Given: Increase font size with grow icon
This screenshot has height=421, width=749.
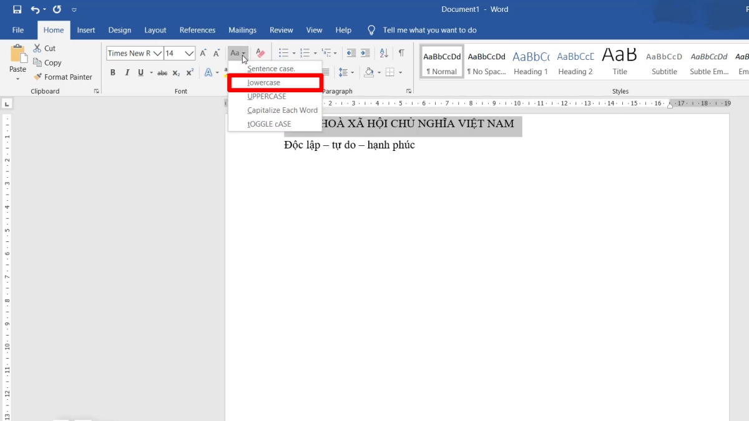Looking at the screenshot, I should point(203,54).
